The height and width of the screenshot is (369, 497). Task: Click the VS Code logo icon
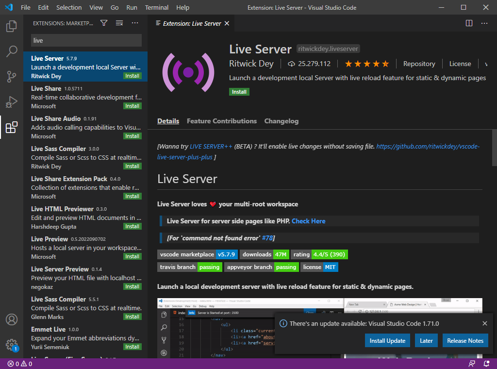[x=9, y=7]
